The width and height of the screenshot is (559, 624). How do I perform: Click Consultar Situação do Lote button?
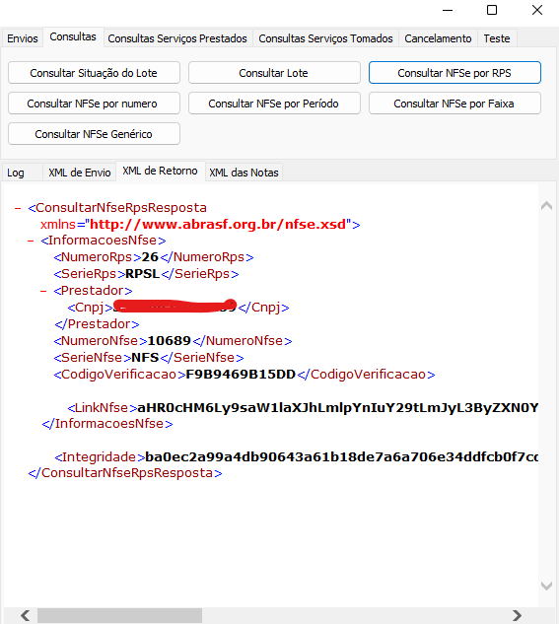click(x=94, y=73)
